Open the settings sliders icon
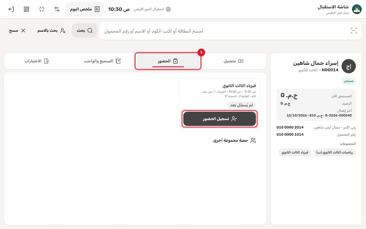This screenshot has width=366, height=229. coord(57,9)
